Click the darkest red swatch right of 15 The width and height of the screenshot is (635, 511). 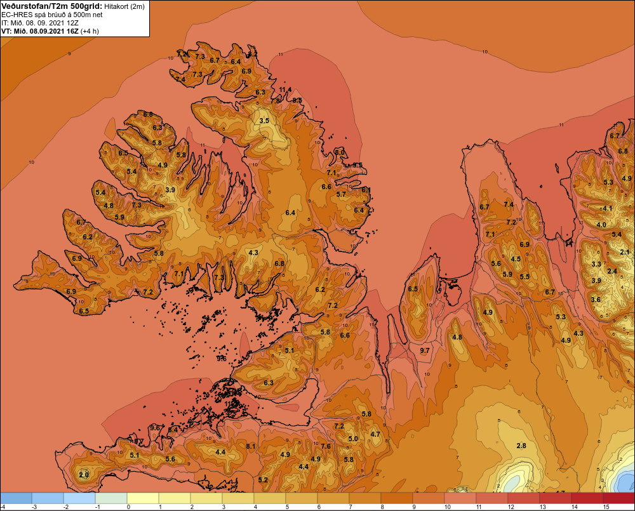tap(618, 498)
